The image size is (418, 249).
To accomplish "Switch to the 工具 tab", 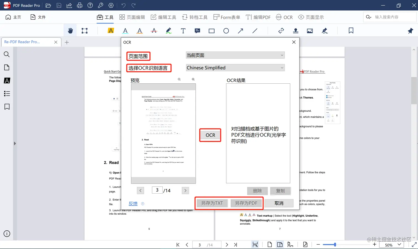I will 105,17.
